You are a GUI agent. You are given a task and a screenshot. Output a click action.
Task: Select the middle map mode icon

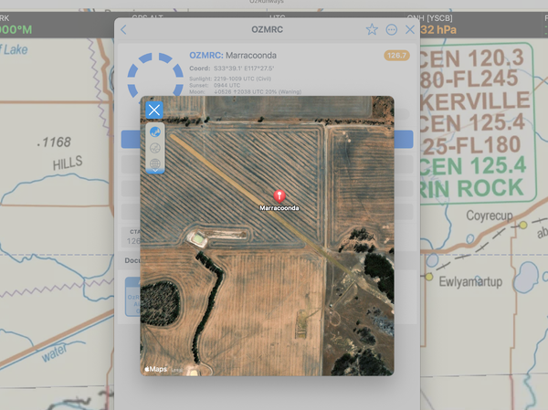[154, 148]
